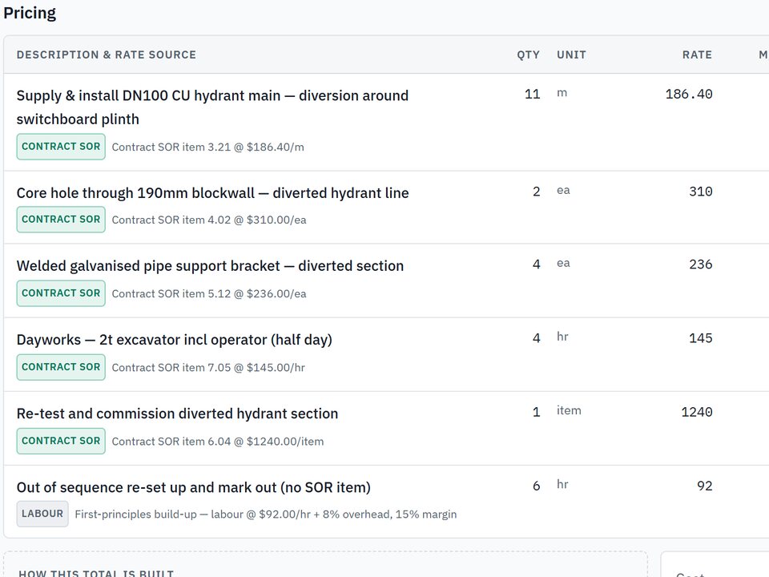The height and width of the screenshot is (577, 769).
Task: Click quantity 4 for the support bracket row
Action: pyautogui.click(x=536, y=264)
